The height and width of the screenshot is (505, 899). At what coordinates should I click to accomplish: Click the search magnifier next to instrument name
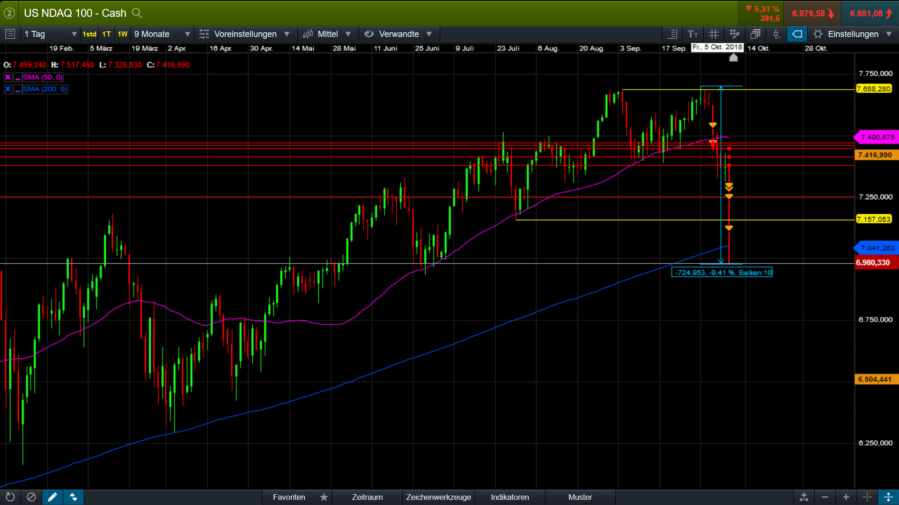tap(137, 13)
